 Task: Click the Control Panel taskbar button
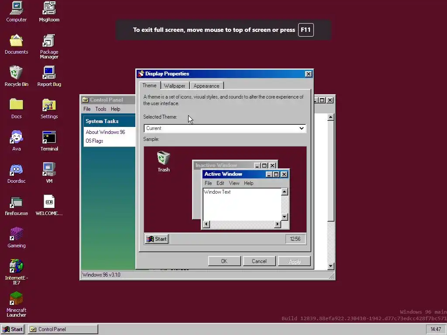63,329
